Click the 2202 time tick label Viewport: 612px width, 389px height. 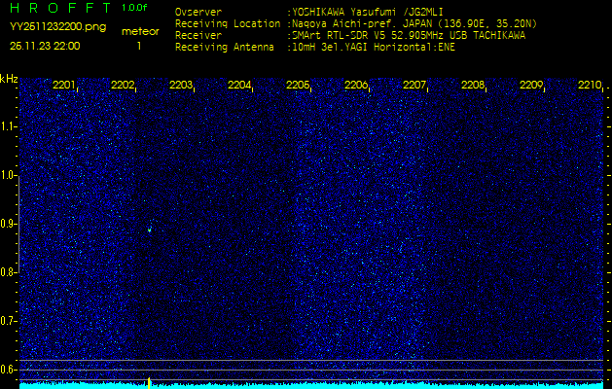pos(123,85)
